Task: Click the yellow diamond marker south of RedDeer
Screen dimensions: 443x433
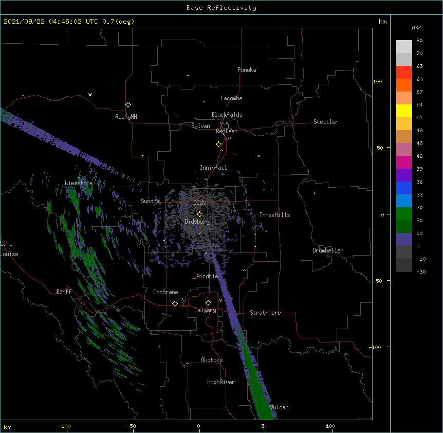Action: tap(218, 145)
